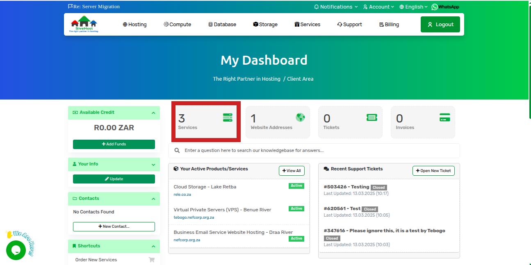Click the Add Funds button
Image resolution: width=531 pixels, height=265 pixels.
(x=114, y=144)
